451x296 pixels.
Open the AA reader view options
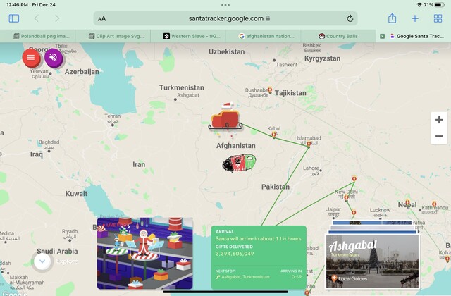[101, 19]
